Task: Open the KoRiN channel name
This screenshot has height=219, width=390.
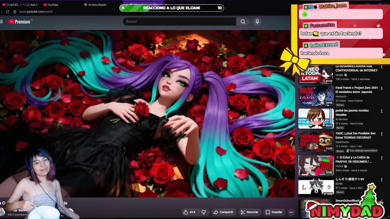Action: point(339,184)
